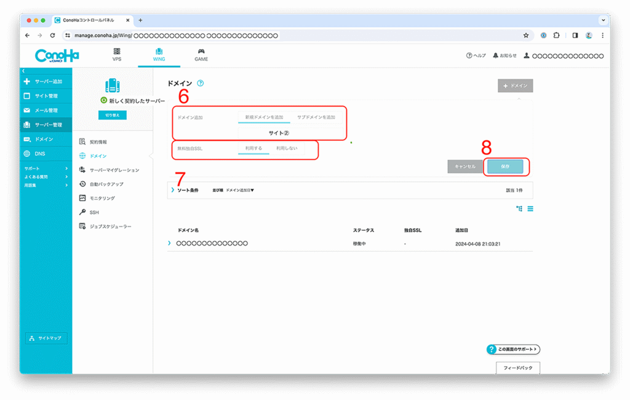The height and width of the screenshot is (400, 630).
Task: Open ドメイン in blue sidebar
Action: tap(46, 139)
